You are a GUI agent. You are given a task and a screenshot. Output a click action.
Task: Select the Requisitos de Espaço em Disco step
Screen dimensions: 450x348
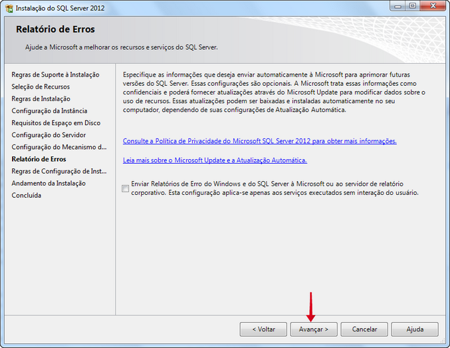(56, 123)
